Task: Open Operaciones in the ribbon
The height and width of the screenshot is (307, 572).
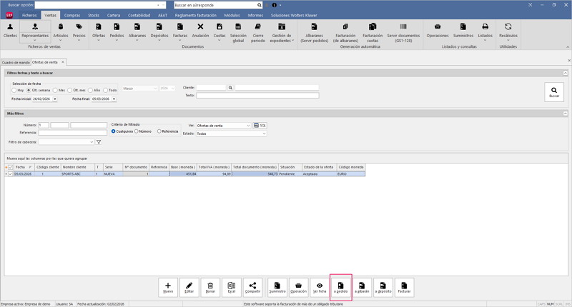Action: tap(438, 31)
